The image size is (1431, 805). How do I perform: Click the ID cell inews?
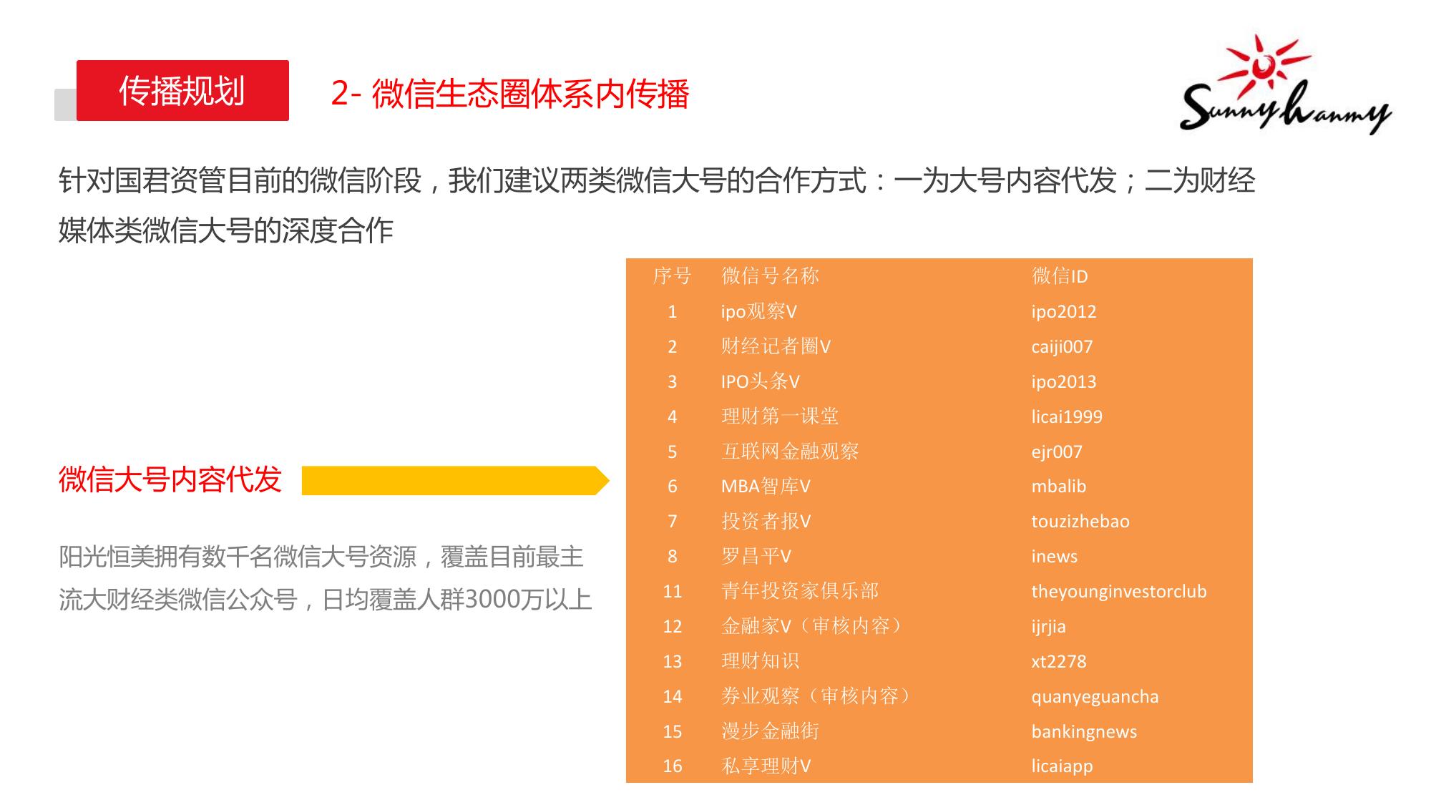(1054, 557)
